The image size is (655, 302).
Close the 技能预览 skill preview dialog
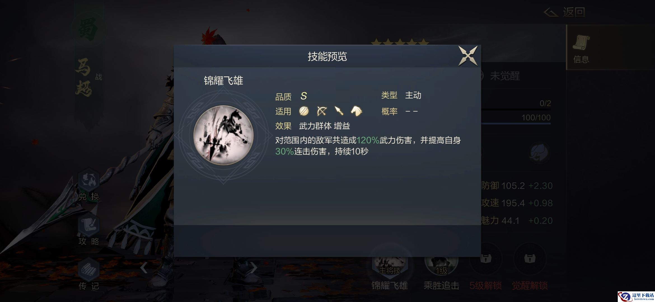tap(468, 56)
